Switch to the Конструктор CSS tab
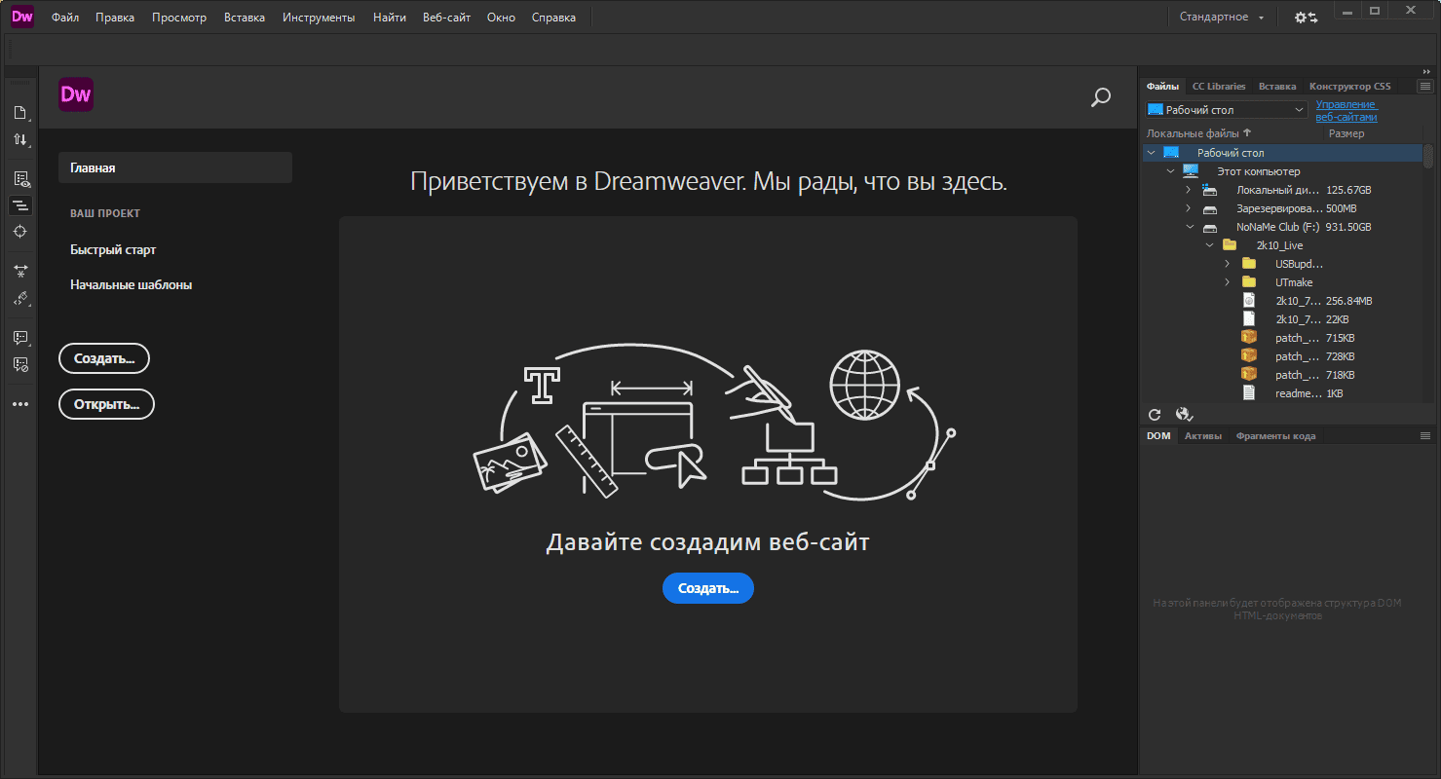 click(x=1349, y=86)
